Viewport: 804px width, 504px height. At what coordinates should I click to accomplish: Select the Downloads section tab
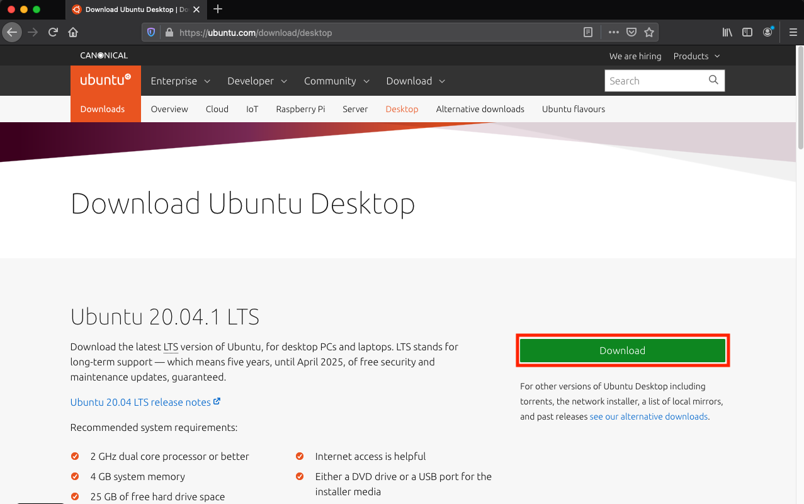[103, 109]
